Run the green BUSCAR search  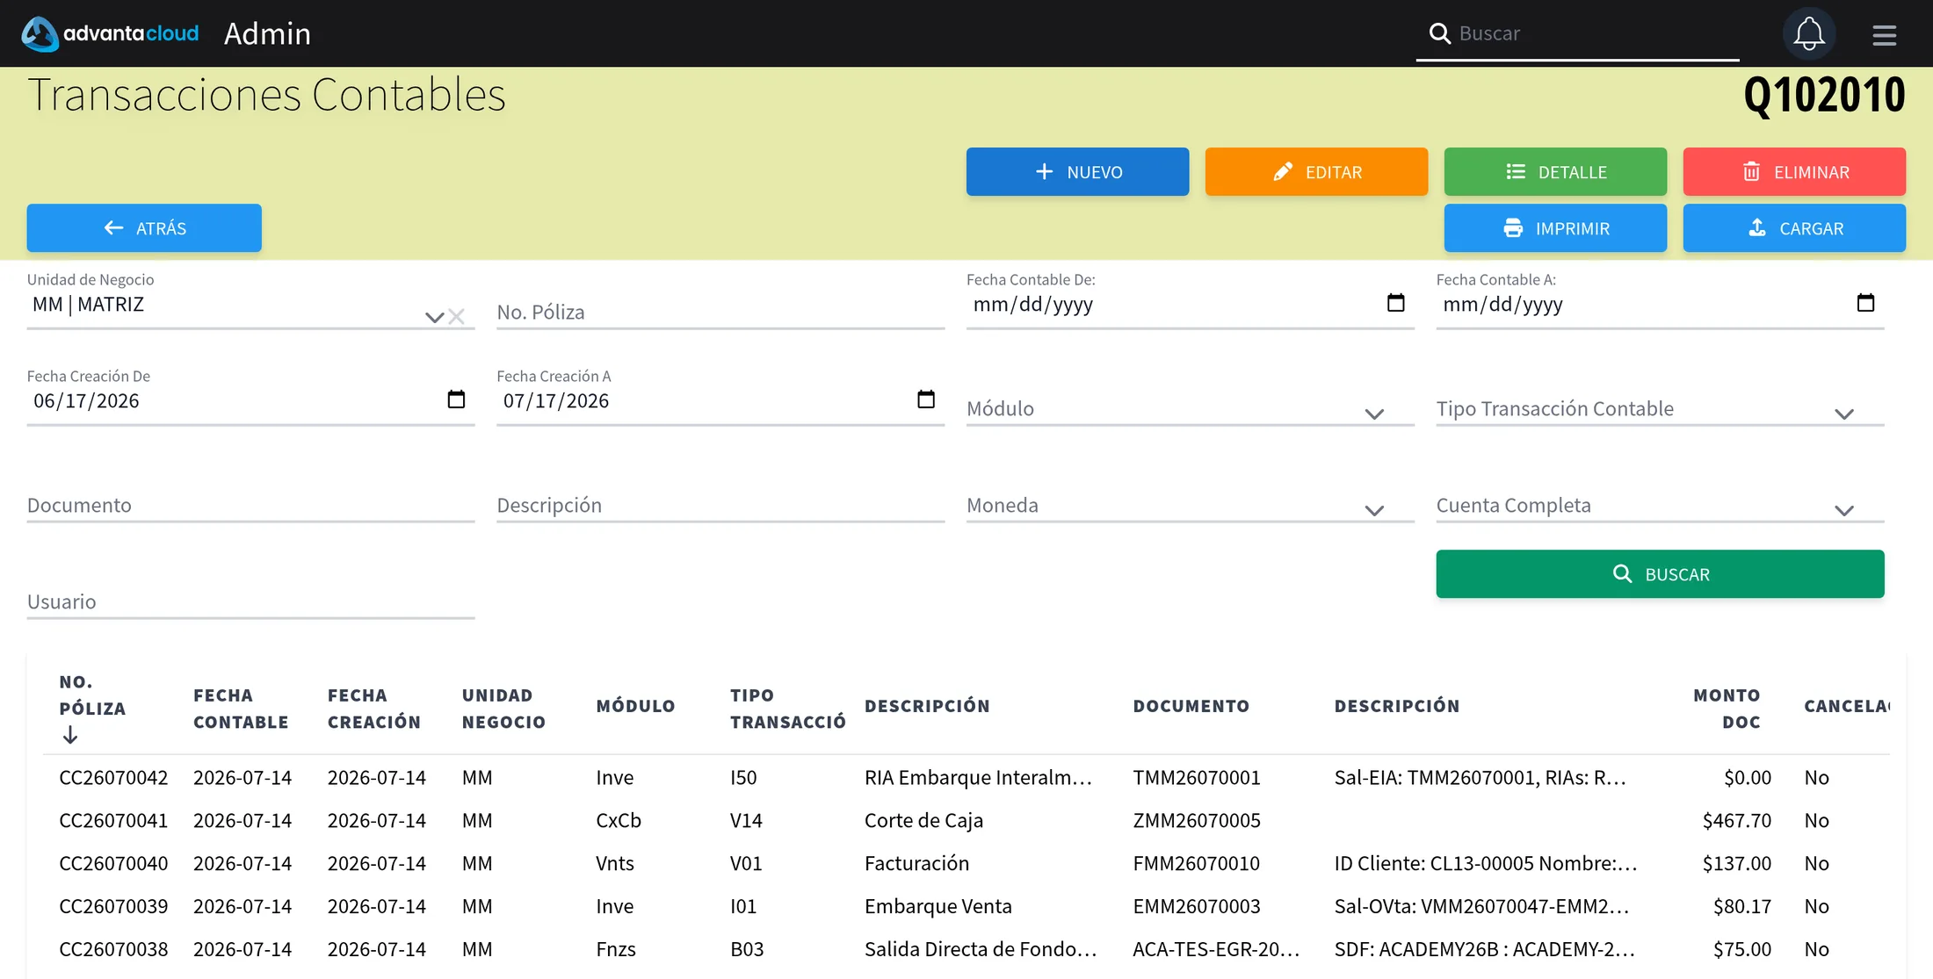point(1660,573)
